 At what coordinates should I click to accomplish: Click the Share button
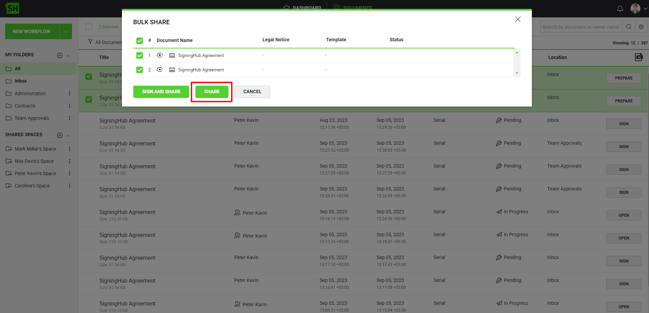(212, 91)
